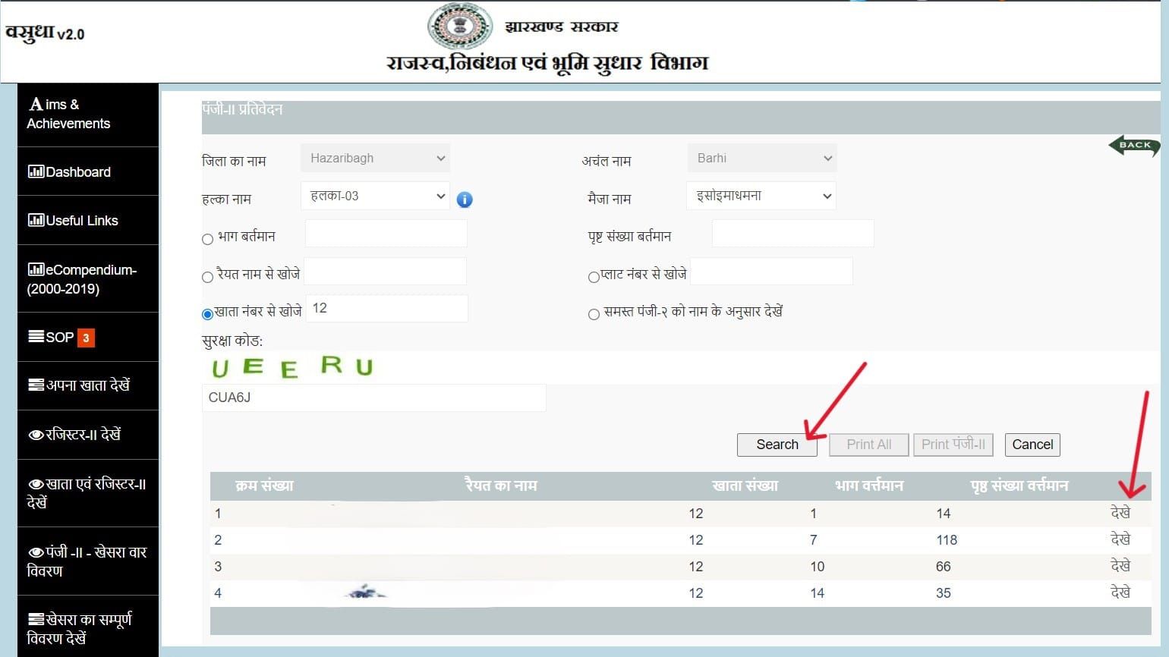Click the रैयत नाम से खोजे text field

tap(386, 272)
